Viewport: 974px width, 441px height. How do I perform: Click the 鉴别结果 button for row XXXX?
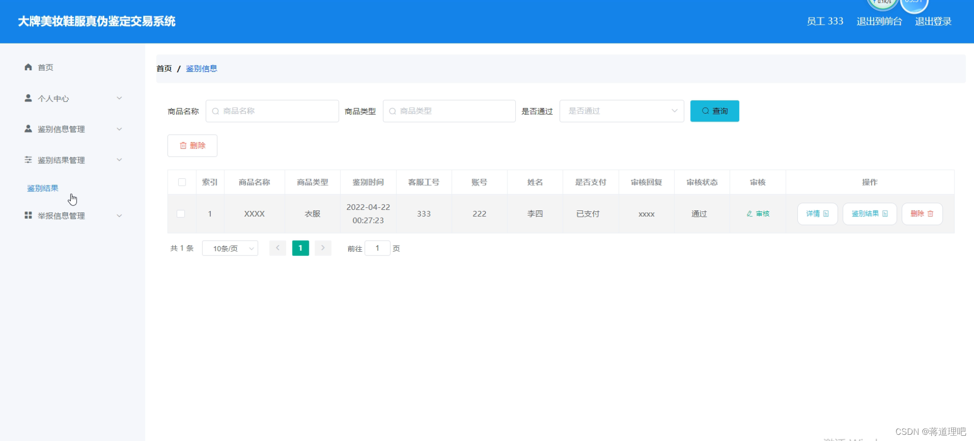point(870,214)
